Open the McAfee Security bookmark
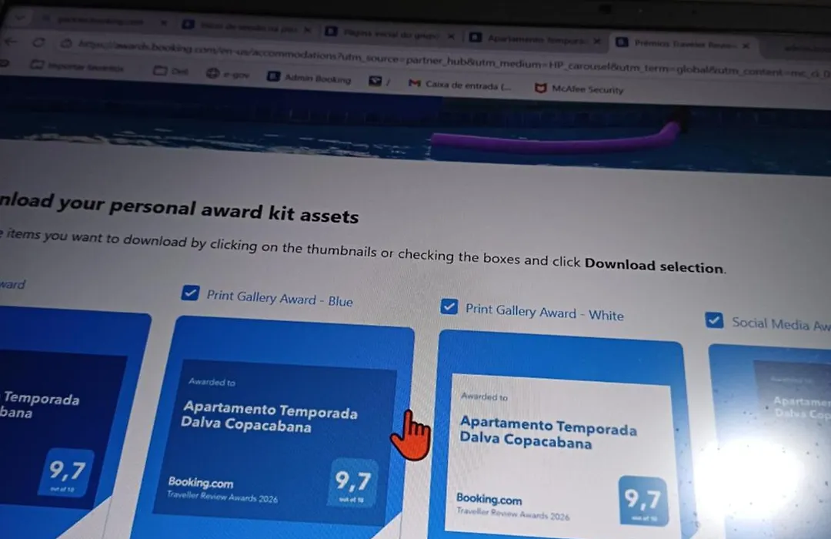Image resolution: width=831 pixels, height=539 pixels. point(579,89)
